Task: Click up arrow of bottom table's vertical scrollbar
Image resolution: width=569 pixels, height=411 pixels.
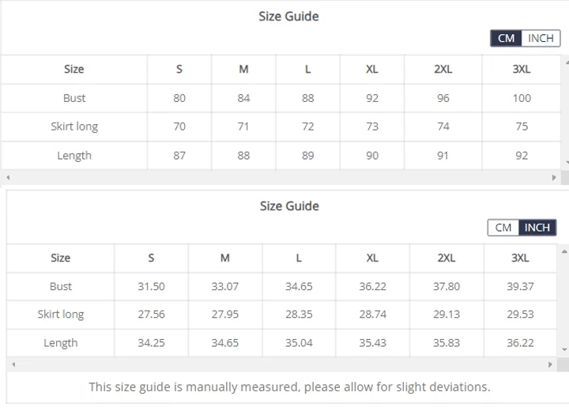Action: (564, 251)
